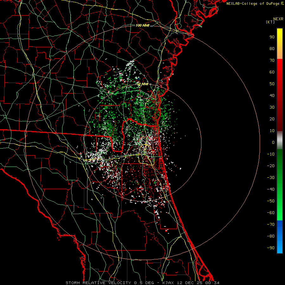285x285 pixels.
Task: Click the 100 NMI range ring label
Action: point(142,25)
